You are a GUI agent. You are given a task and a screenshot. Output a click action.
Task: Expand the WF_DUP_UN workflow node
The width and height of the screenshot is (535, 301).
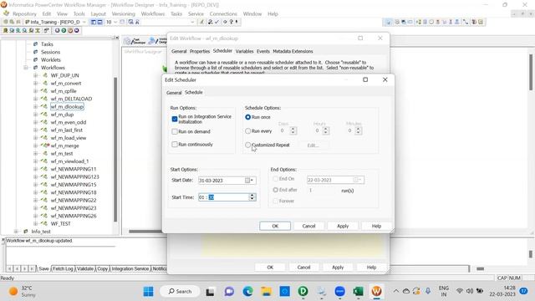pos(35,75)
